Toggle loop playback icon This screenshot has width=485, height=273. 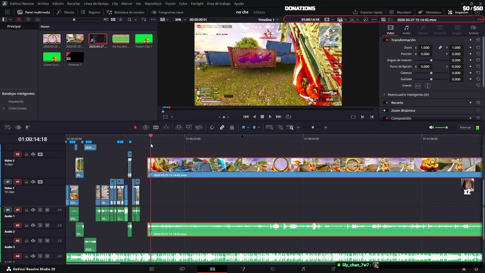[288, 117]
